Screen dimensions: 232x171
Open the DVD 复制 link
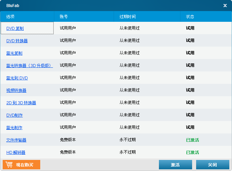click(x=15, y=28)
